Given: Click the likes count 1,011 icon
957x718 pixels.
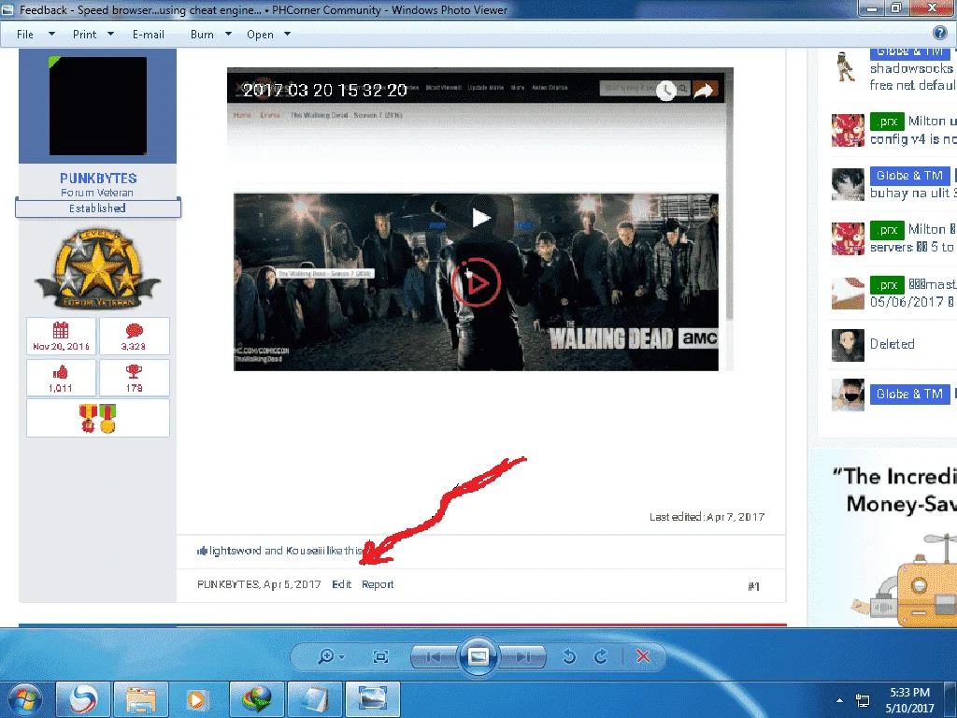Looking at the screenshot, I should (61, 372).
